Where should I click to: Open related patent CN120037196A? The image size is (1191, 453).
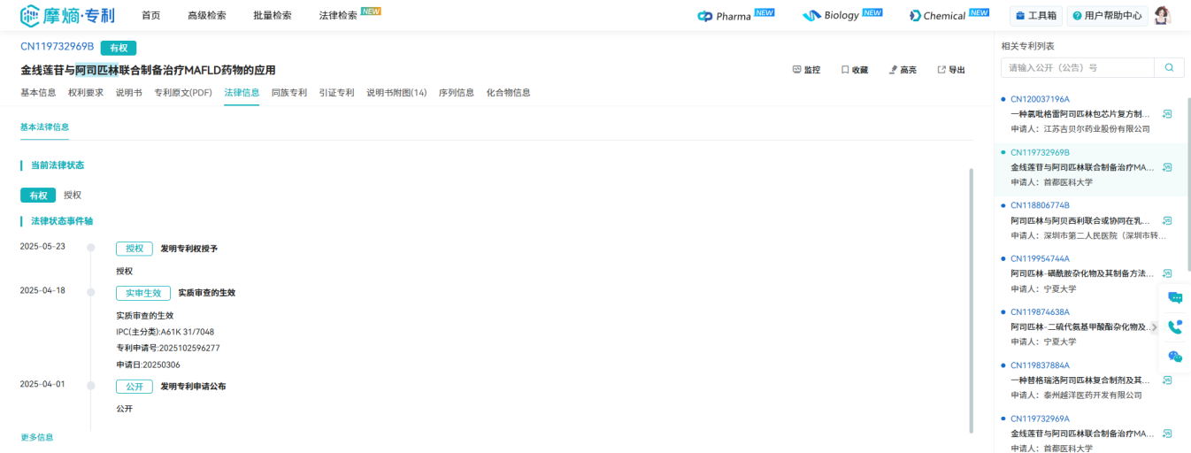(x=1040, y=99)
